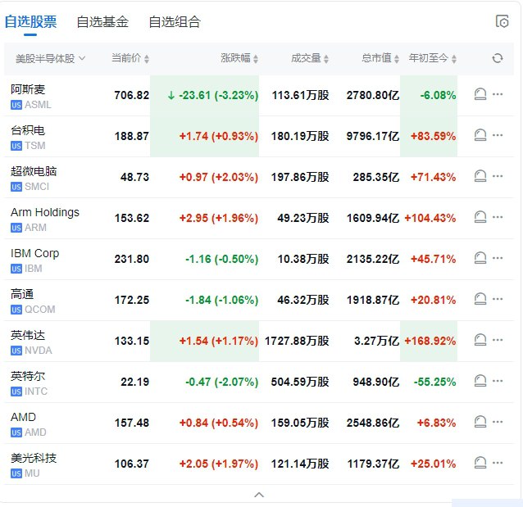Click QCOM volume 46.32万股
This screenshot has width=523, height=507.
coord(303,301)
